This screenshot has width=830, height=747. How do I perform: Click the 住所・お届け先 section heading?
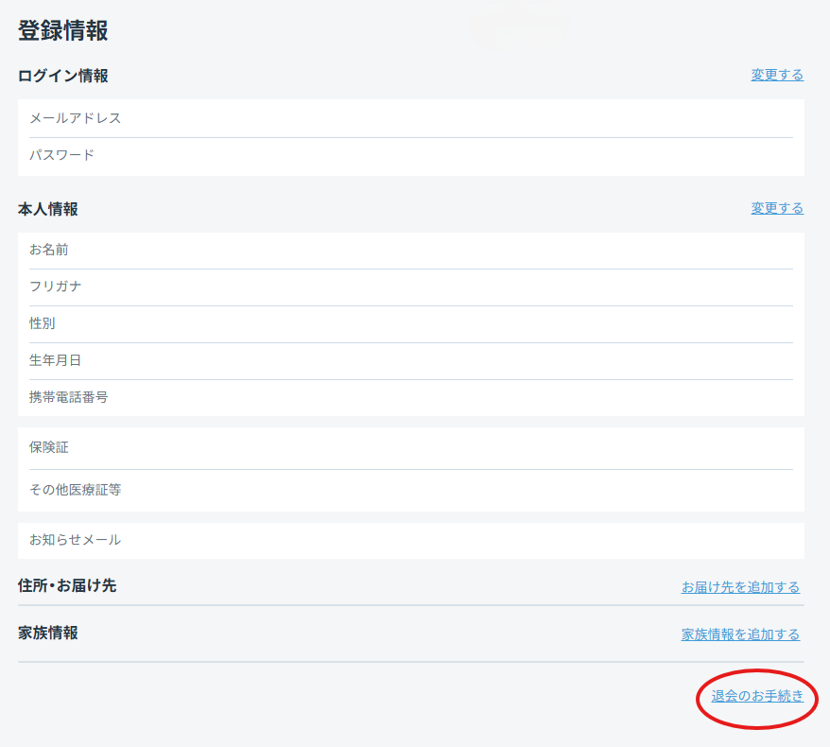[x=67, y=585]
